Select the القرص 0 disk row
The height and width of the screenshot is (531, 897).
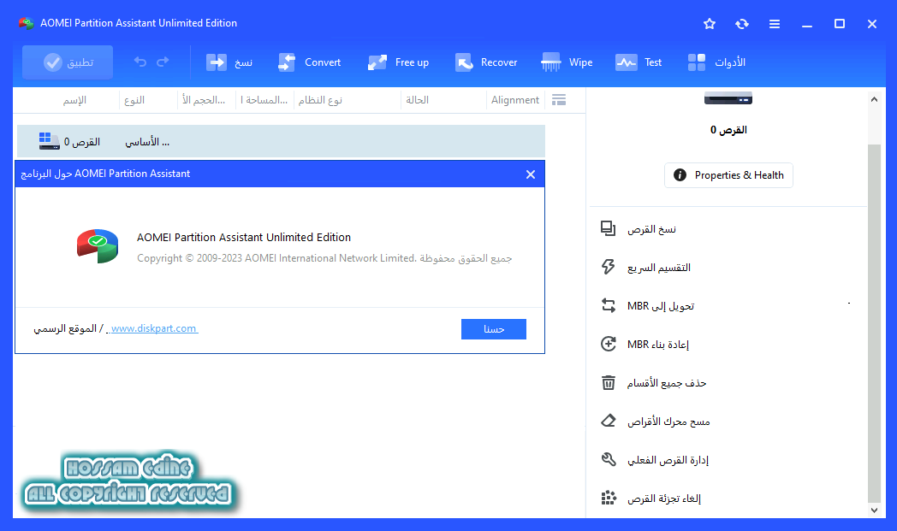pyautogui.click(x=281, y=141)
